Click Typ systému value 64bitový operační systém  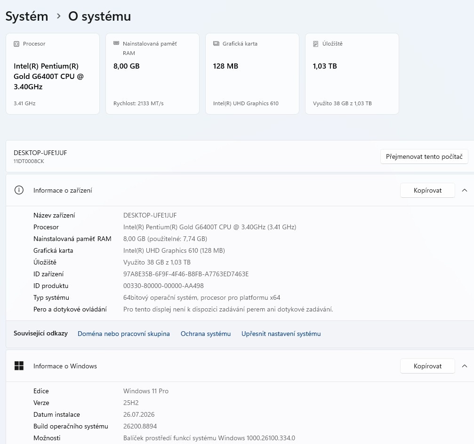pos(201,297)
